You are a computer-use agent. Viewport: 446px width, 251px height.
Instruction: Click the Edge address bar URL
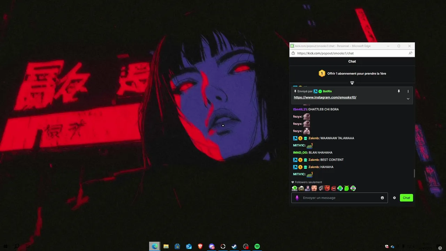(325, 53)
